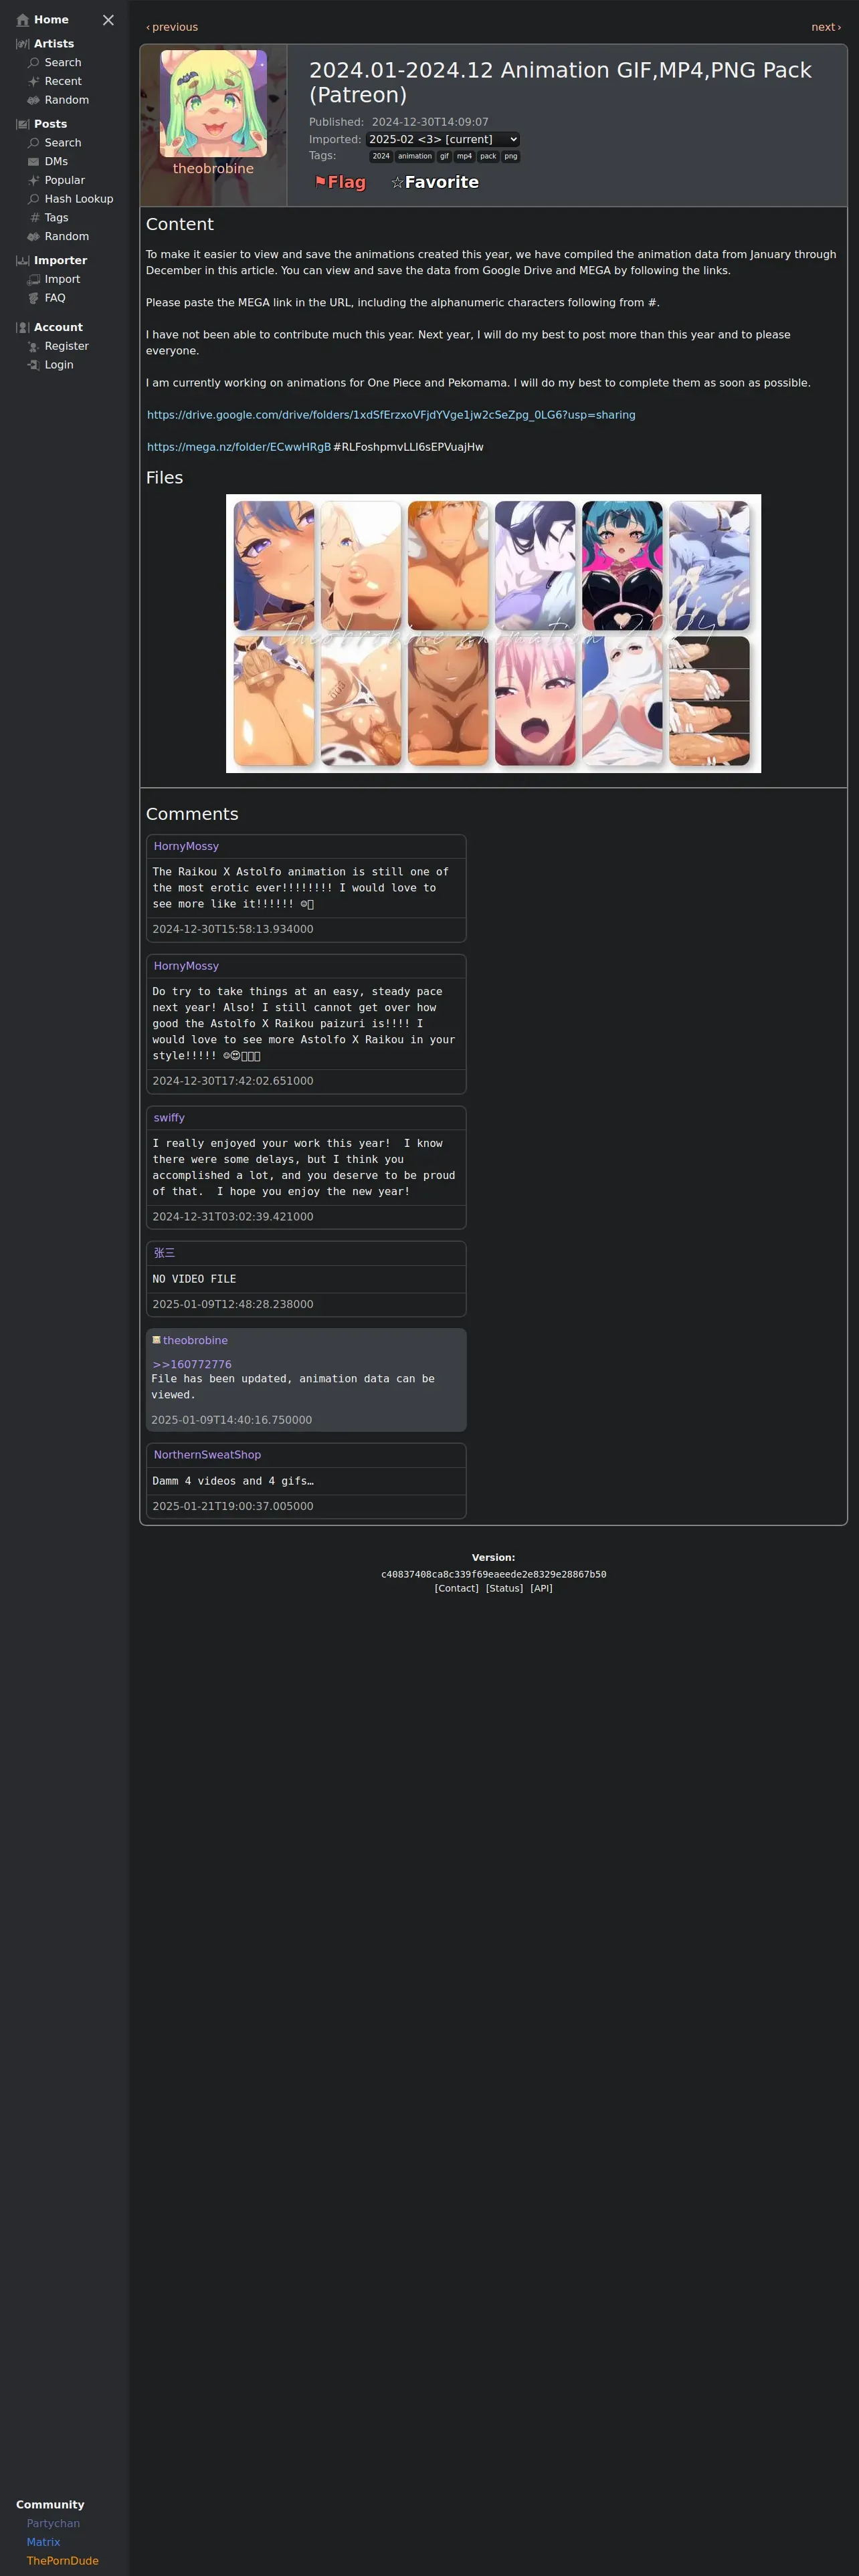Click magnifier icon beside Hash Lookup
Image resolution: width=859 pixels, height=2576 pixels.
pos(34,199)
